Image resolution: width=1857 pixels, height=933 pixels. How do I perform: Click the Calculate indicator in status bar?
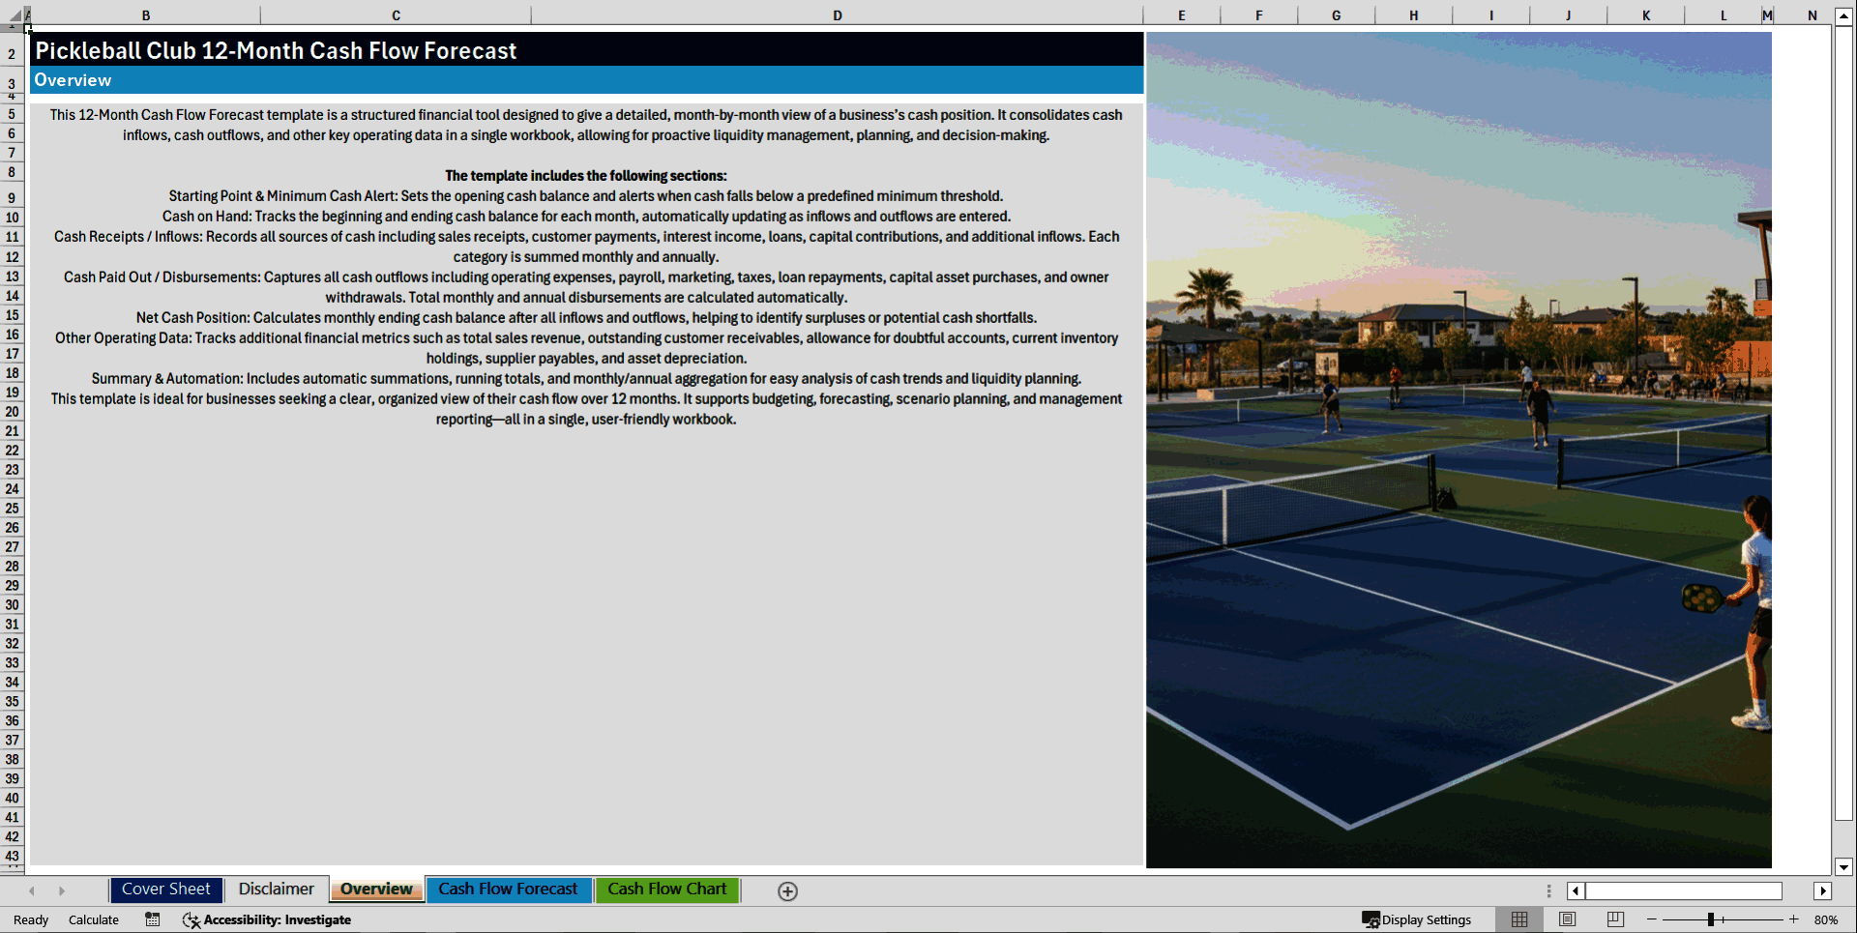pyautogui.click(x=93, y=919)
